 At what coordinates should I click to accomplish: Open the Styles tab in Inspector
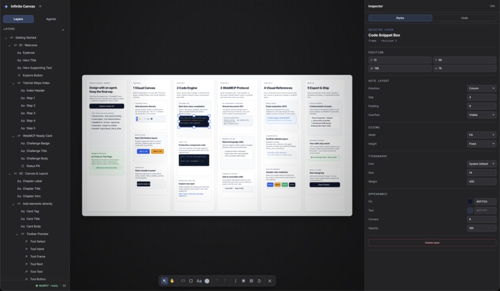point(400,18)
